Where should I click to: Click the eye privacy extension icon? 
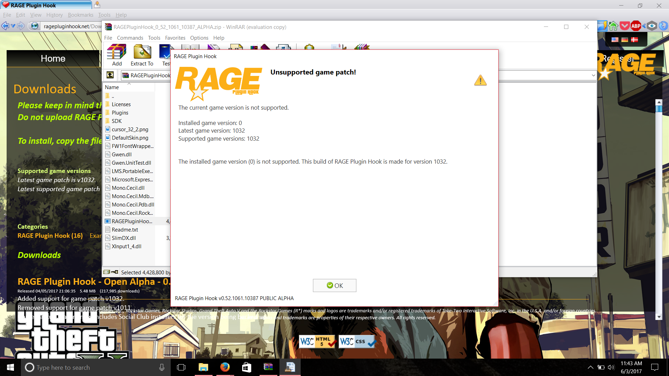[x=652, y=26]
